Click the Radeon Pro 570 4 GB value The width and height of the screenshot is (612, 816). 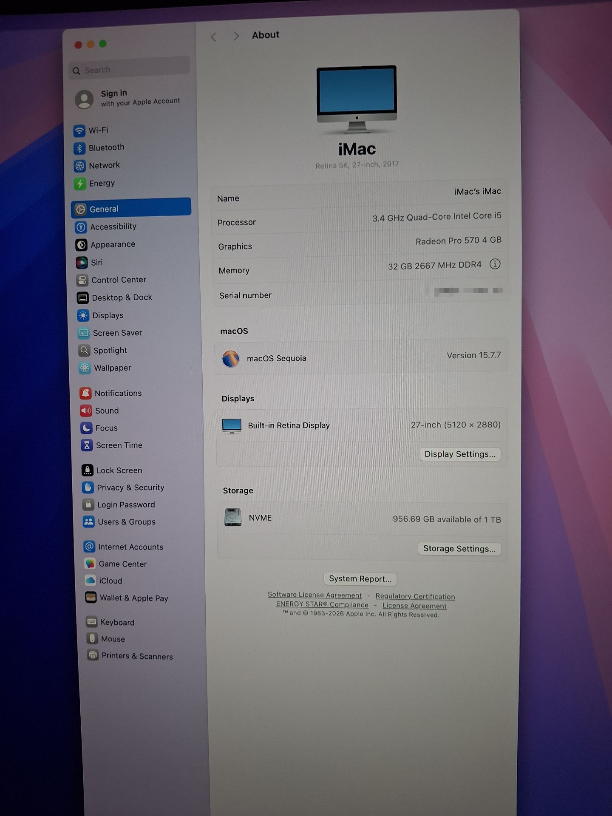[459, 241]
